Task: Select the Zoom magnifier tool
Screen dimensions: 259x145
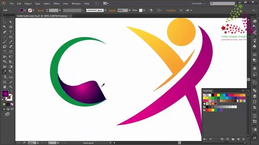Action: pyautogui.click(x=11, y=87)
